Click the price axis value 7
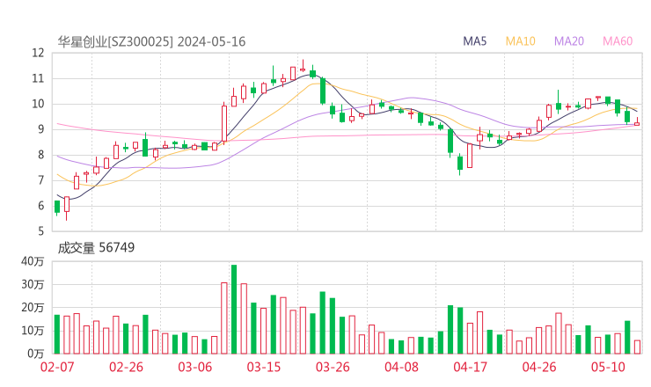Image resolution: width=651 pixels, height=387 pixels. point(40,180)
